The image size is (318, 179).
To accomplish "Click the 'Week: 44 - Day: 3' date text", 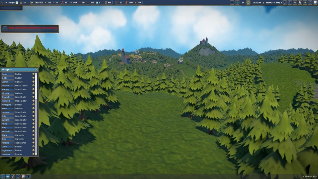I will pyautogui.click(x=274, y=2).
